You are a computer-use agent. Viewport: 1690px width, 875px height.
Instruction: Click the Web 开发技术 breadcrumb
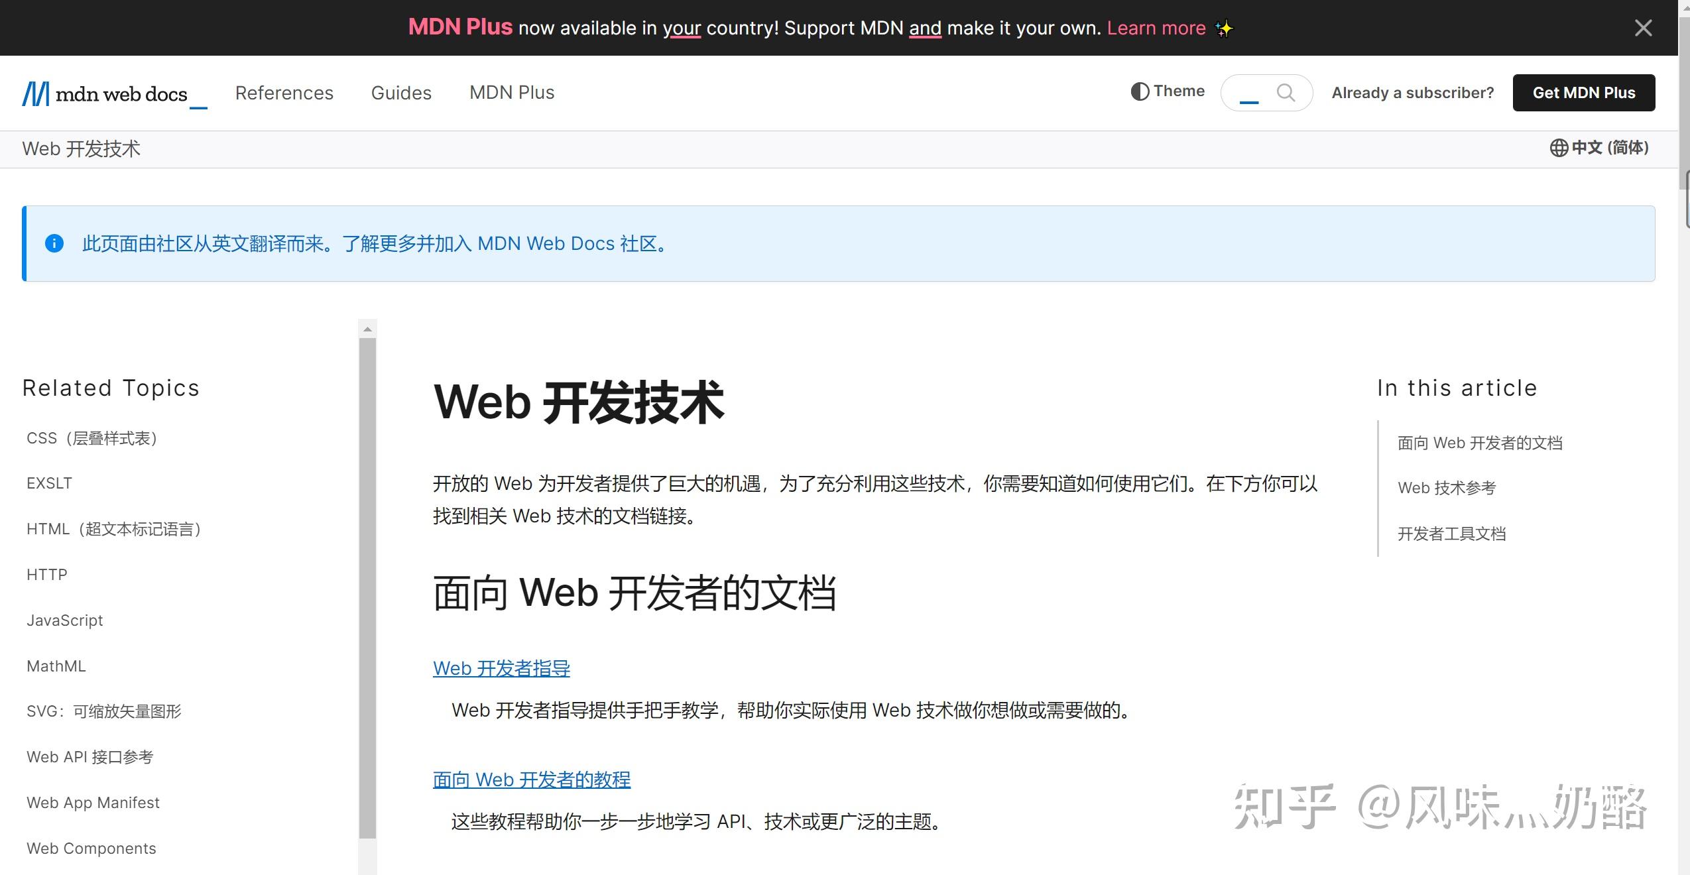[x=82, y=148]
